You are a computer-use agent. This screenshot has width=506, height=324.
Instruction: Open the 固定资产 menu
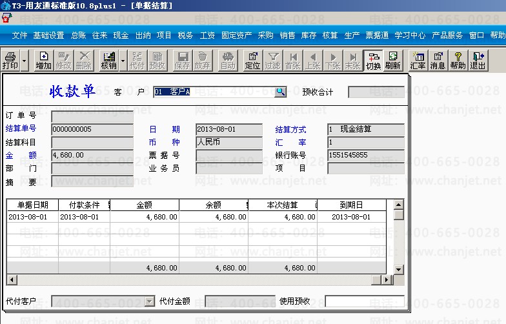pyautogui.click(x=236, y=35)
